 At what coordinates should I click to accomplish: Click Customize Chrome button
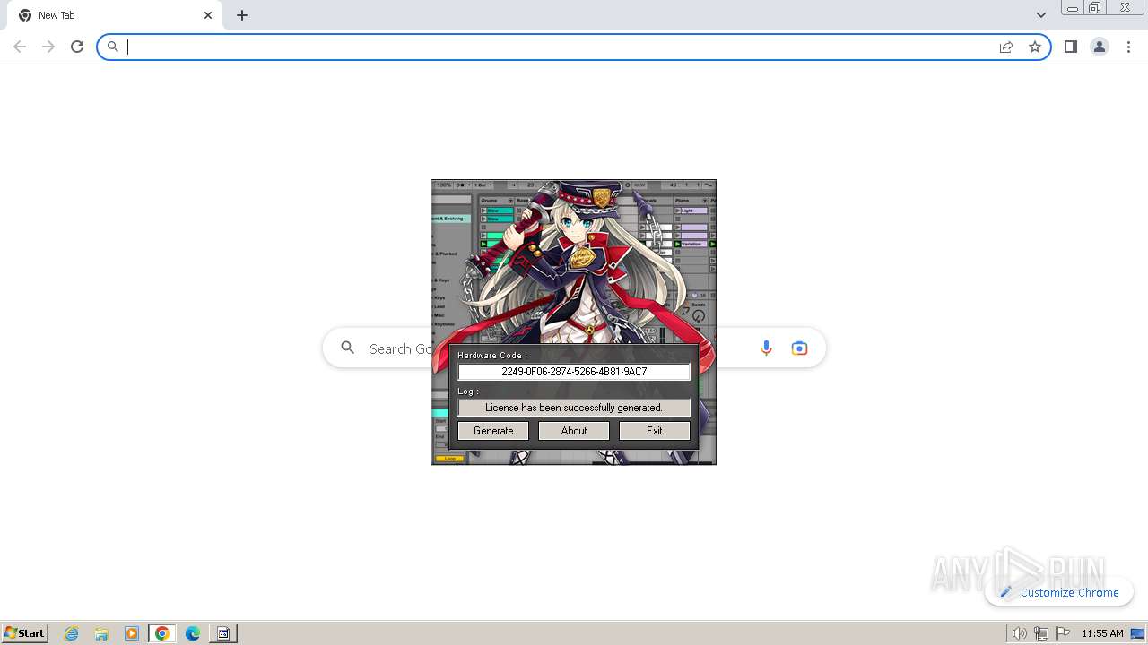1059,592
